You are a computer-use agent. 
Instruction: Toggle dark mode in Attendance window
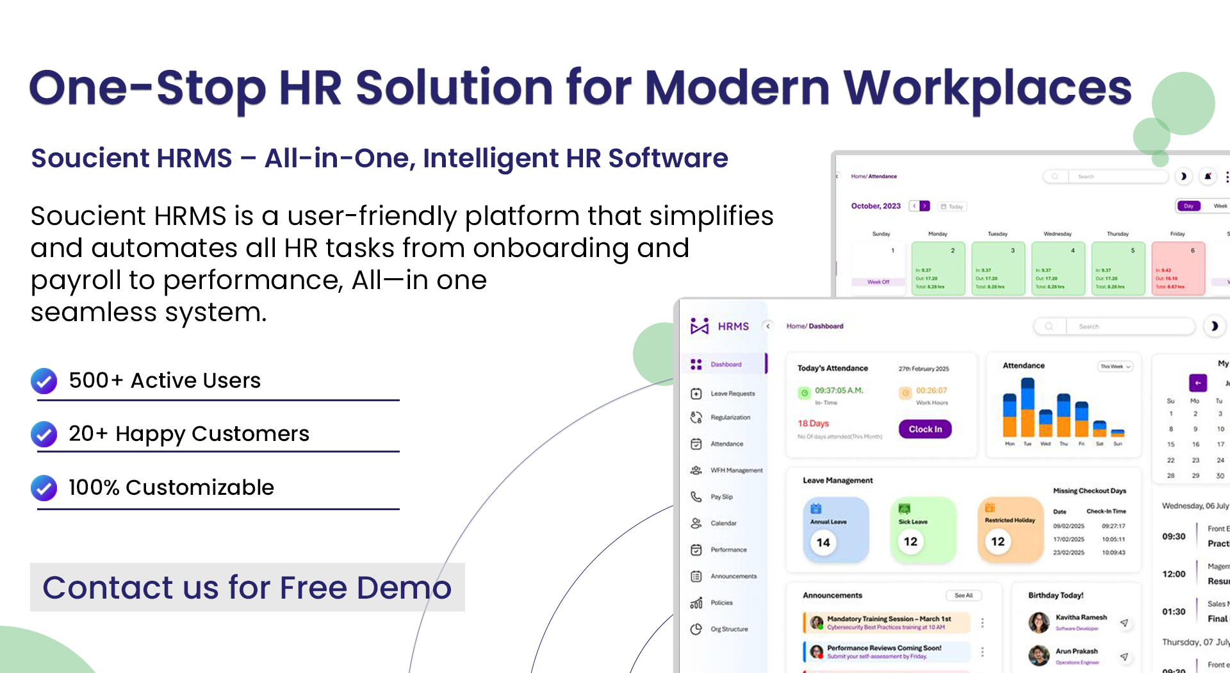(x=1183, y=176)
